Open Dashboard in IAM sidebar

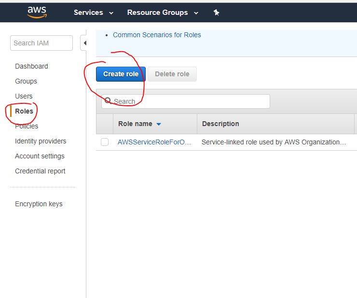click(x=31, y=66)
